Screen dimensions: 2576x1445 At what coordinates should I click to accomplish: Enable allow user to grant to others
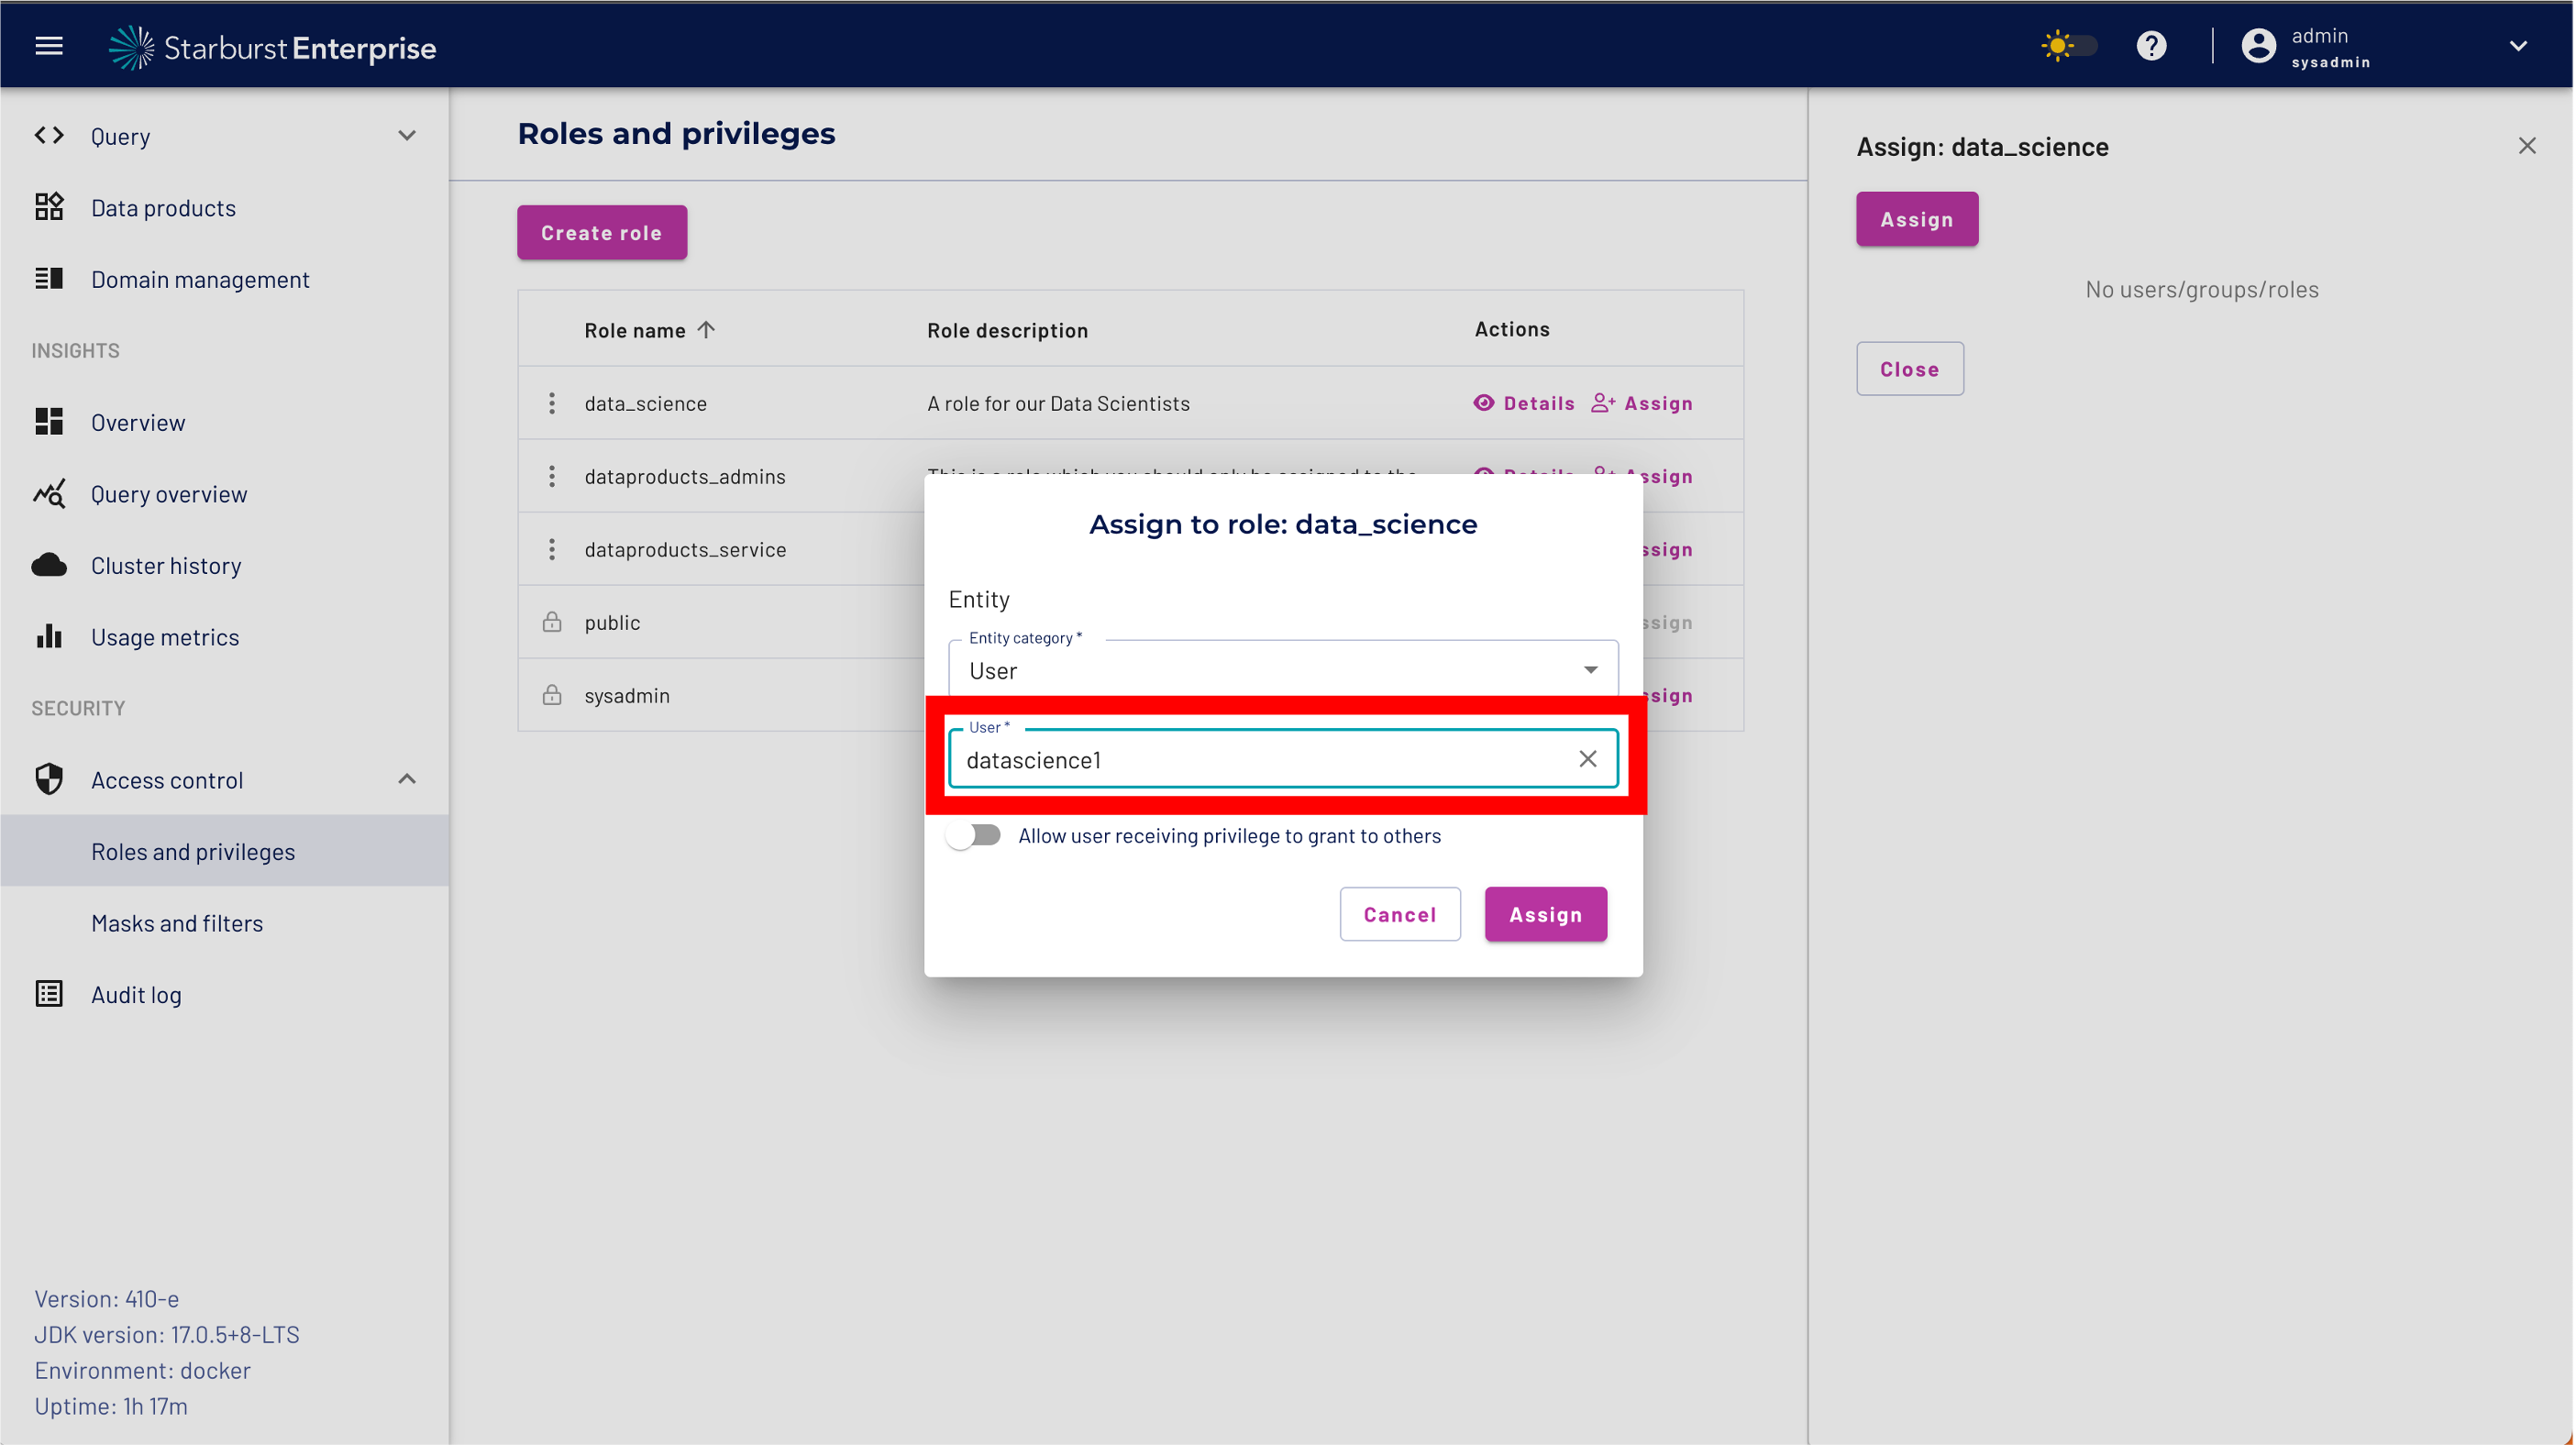(x=974, y=835)
